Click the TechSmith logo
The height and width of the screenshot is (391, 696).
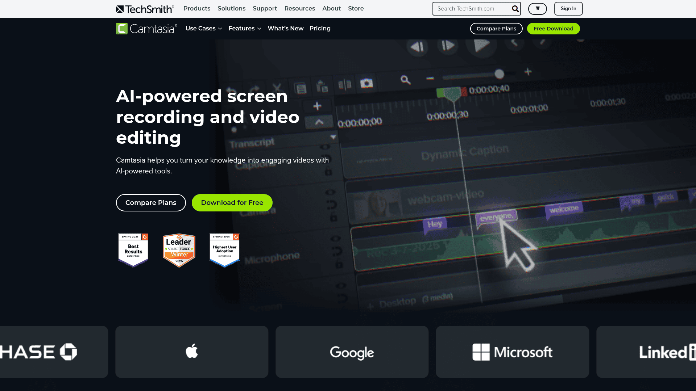[x=145, y=9]
